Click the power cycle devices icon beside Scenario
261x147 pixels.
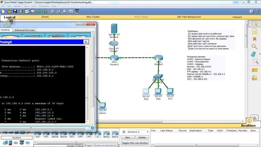click(124, 132)
